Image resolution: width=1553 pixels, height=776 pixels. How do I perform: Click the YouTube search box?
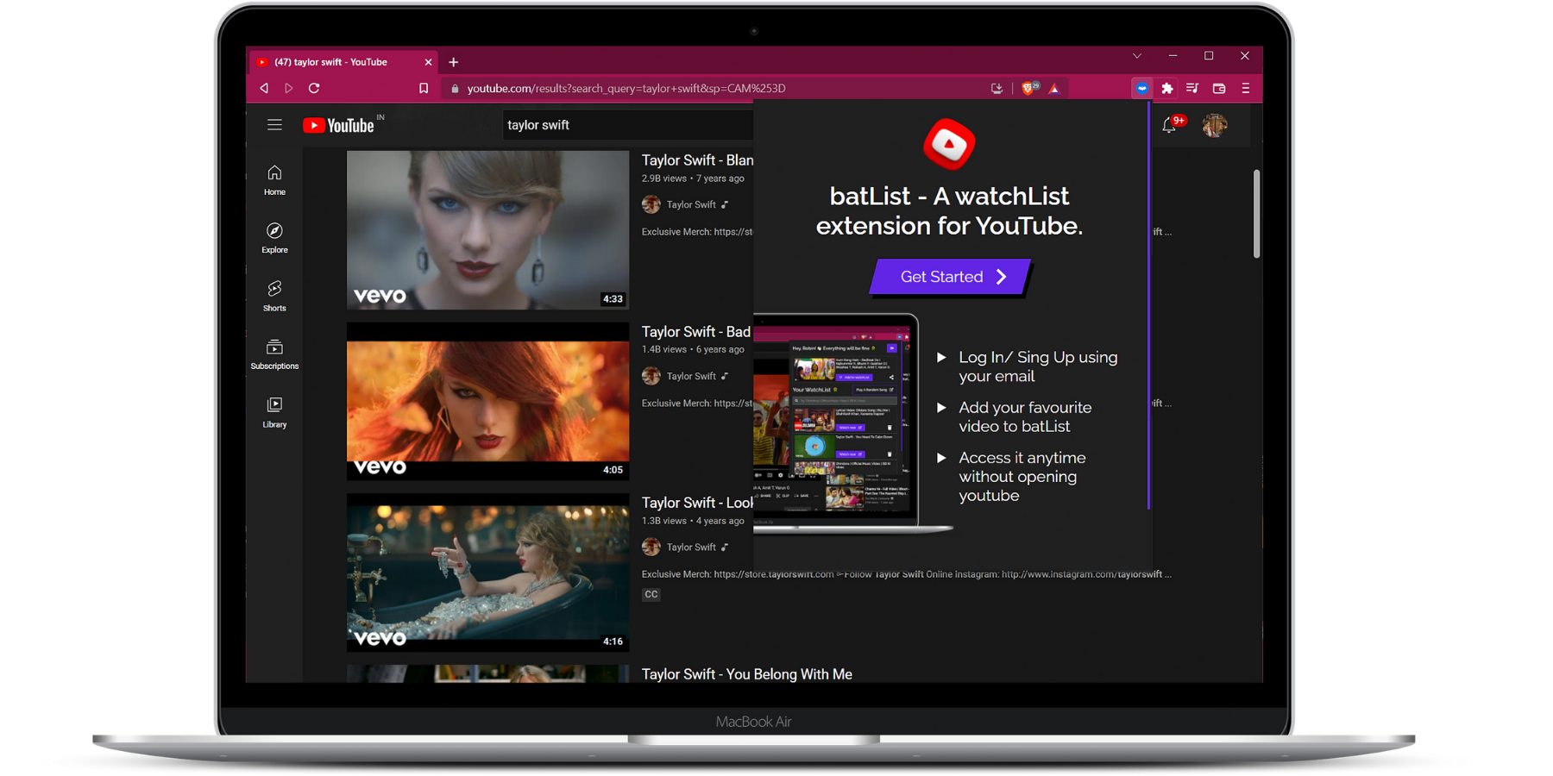[628, 125]
